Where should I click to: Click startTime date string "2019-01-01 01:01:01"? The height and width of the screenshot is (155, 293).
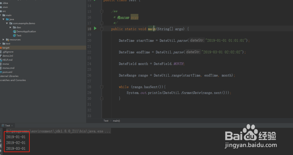pos(226,40)
